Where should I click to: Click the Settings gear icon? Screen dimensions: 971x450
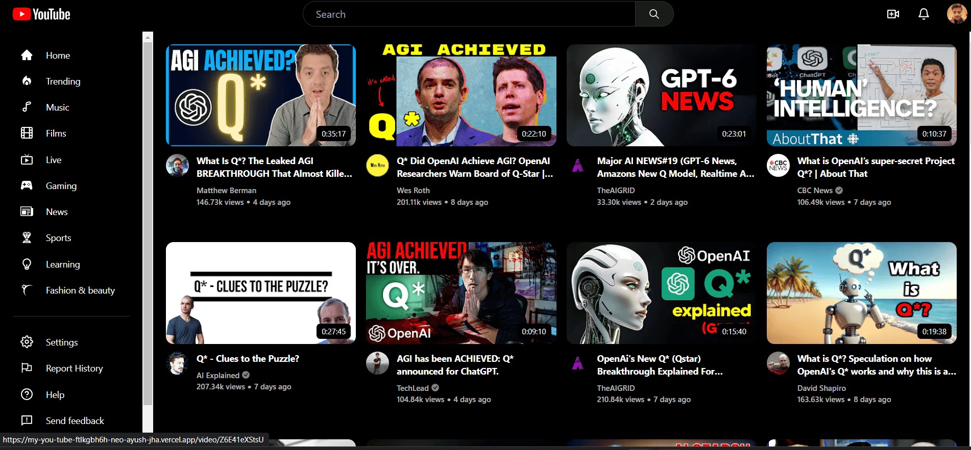[27, 342]
